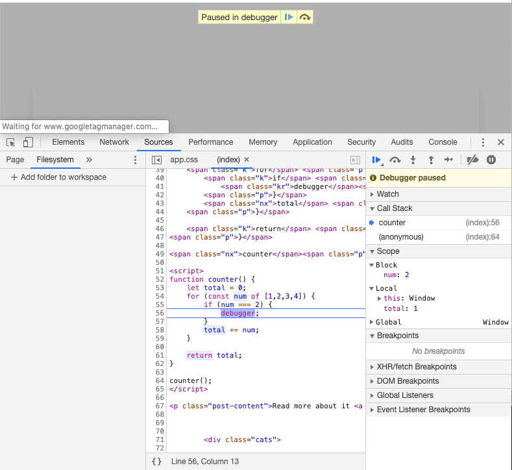Hide the debugger sidebar icon
Screen dimensions: 512x470
tap(355, 160)
